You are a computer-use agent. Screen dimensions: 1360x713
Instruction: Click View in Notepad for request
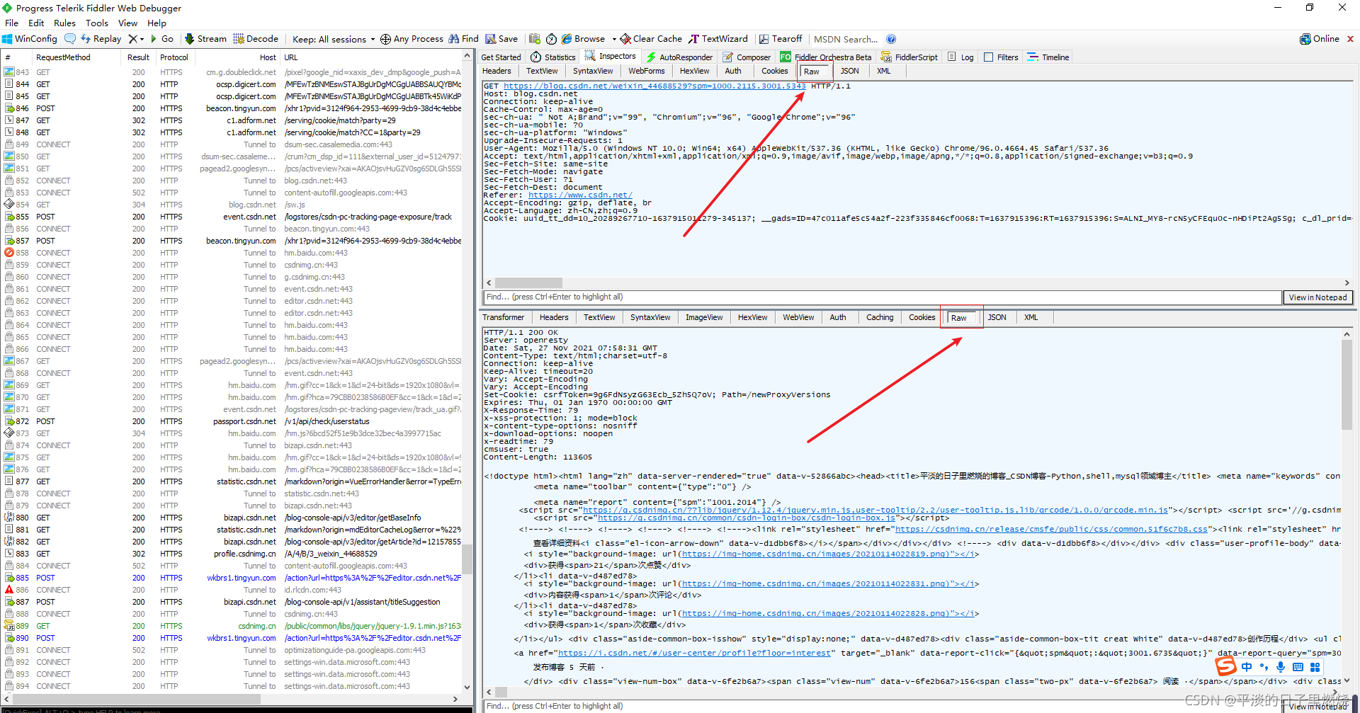(x=1317, y=297)
